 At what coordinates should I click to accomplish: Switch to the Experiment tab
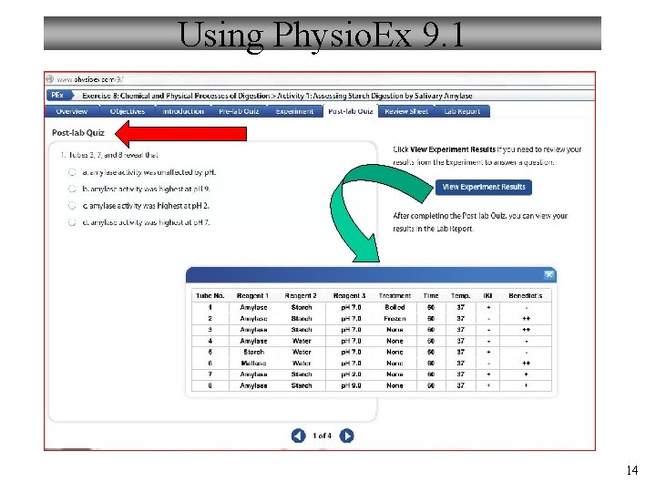click(294, 111)
